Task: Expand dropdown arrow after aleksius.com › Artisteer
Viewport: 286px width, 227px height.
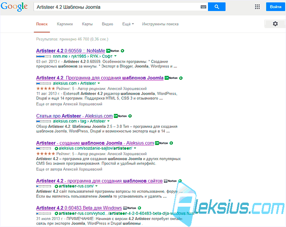Action: pyautogui.click(x=99, y=83)
